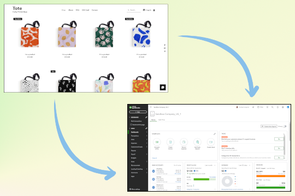Image resolution: width=295 pixels, height=196 pixels.
Task: Click the New button in QuickBooks sidebar
Action: 138,112
